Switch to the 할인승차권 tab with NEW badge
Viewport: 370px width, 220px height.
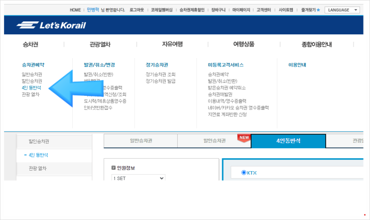pyautogui.click(x=214, y=141)
